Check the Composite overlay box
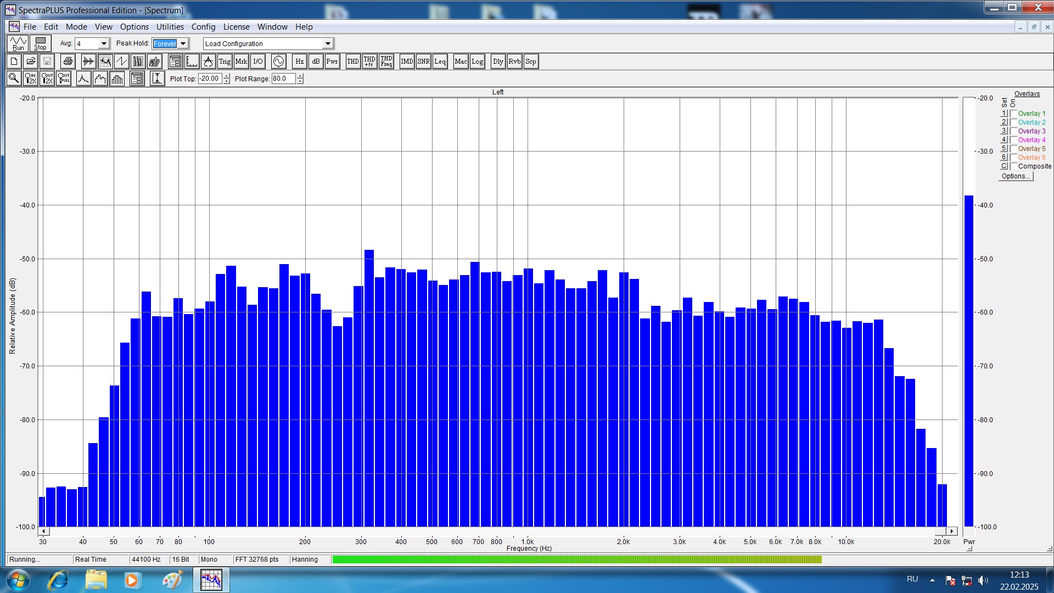The height and width of the screenshot is (593, 1054). 1013,166
